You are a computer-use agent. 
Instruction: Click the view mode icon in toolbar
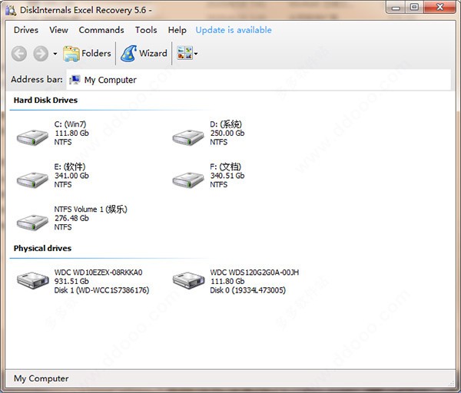click(x=184, y=54)
